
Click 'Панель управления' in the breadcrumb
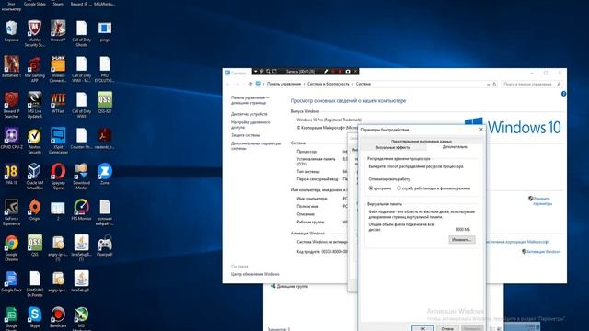click(x=284, y=84)
